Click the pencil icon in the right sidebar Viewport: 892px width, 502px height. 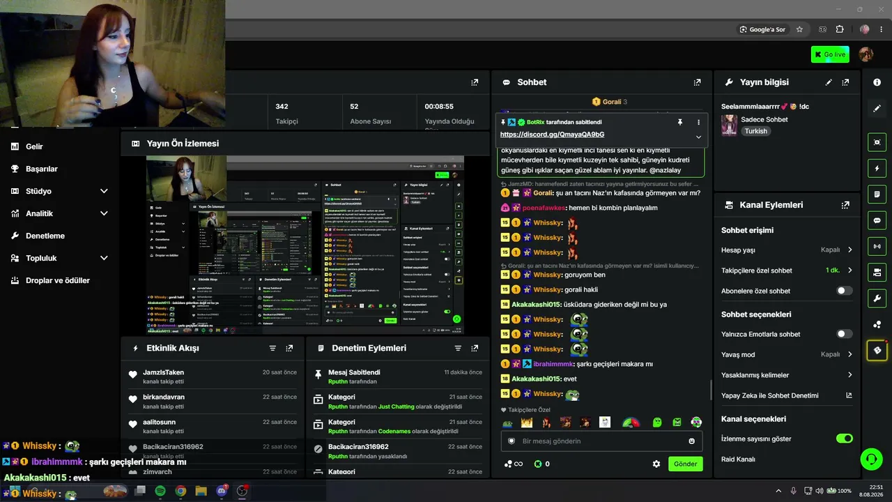click(877, 109)
